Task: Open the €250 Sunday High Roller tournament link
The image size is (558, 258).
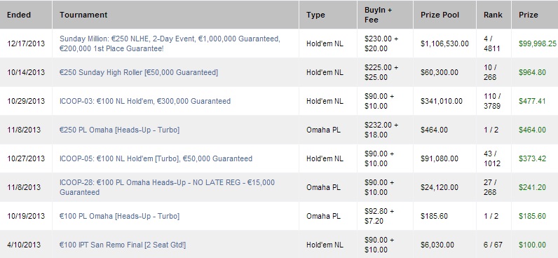Action: 139,72
